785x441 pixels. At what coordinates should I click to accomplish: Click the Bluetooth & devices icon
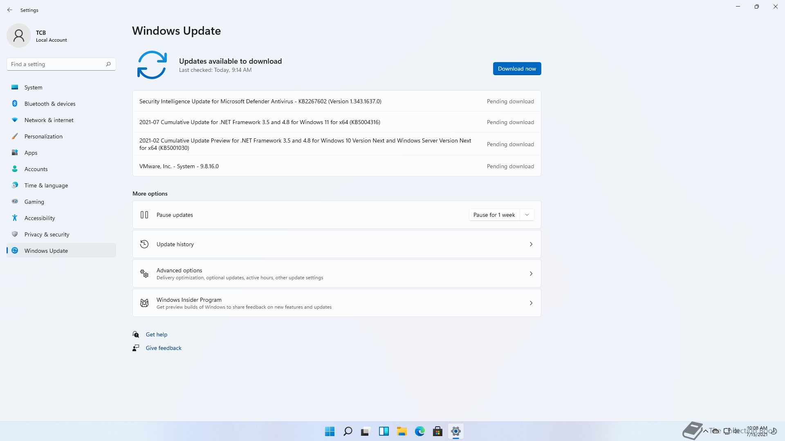click(15, 104)
